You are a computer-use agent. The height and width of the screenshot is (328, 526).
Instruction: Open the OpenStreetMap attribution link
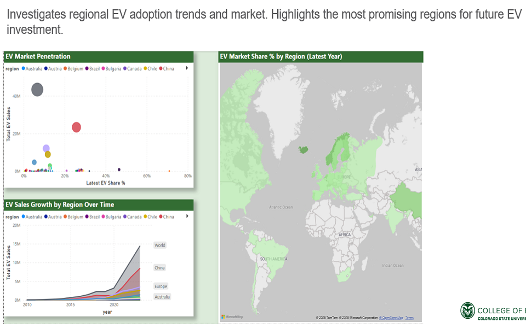(391, 318)
